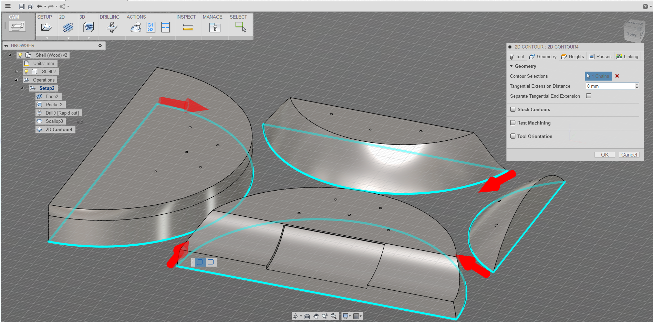Select the Scallop3 operation
Viewport: 653px width, 322px height.
tap(51, 121)
